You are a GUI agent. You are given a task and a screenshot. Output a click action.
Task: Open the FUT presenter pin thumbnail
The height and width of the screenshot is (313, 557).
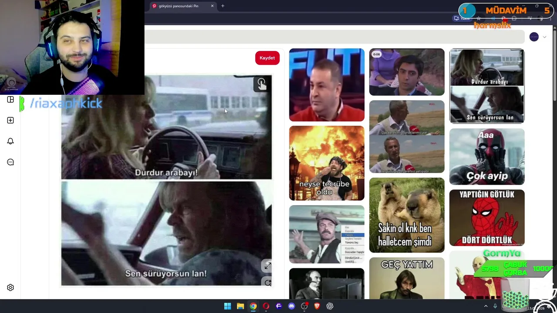(x=327, y=85)
